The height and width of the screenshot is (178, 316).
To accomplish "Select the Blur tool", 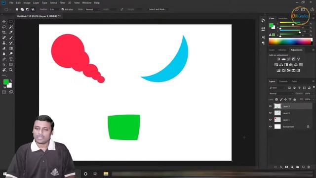I will 4,54.
